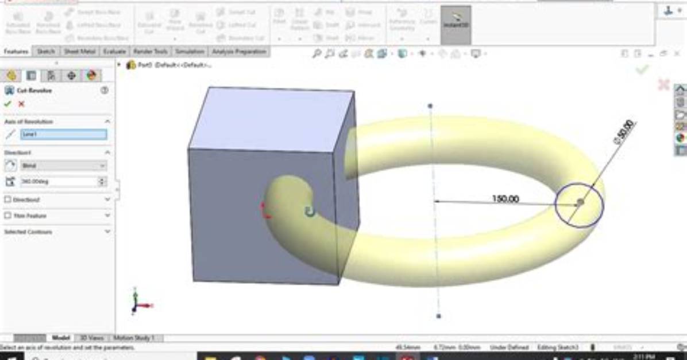The image size is (687, 360).
Task: Expand the Selected Contours section
Action: 107,232
